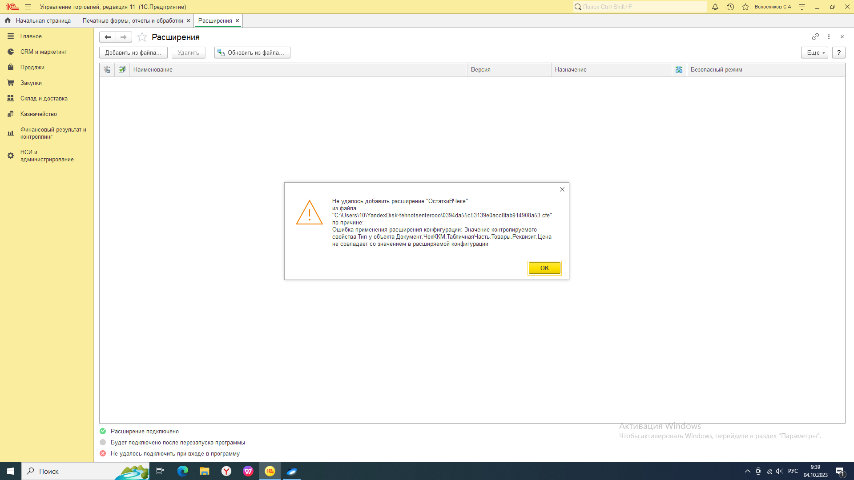This screenshot has height=480, width=854.
Task: Click the search magnifier icon
Action: 578,7
